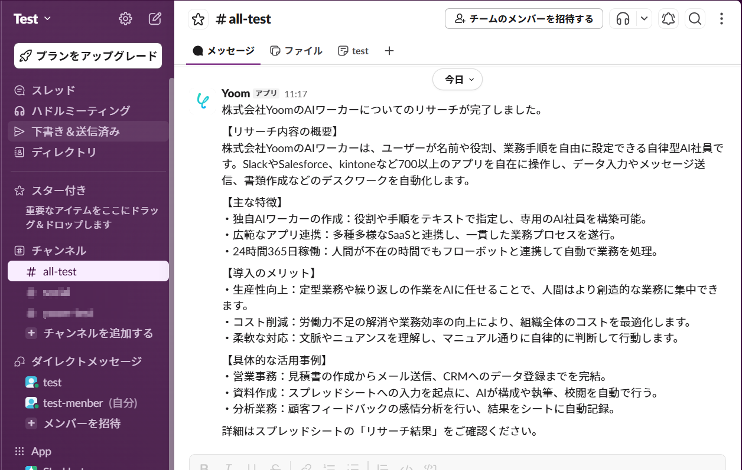Screen dimensions: 742x470
Task: Click the ハドルミーティング headphones icon
Action: tap(19, 111)
